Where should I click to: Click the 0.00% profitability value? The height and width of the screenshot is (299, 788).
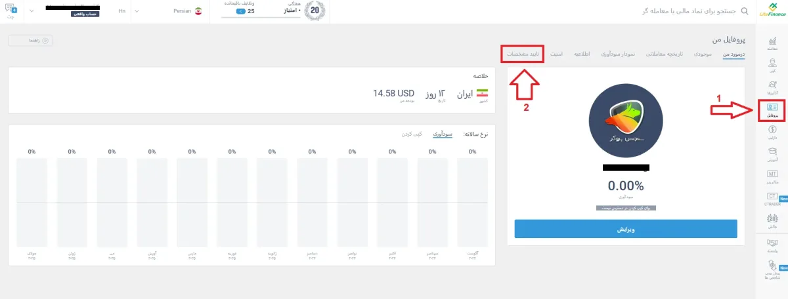tap(626, 186)
